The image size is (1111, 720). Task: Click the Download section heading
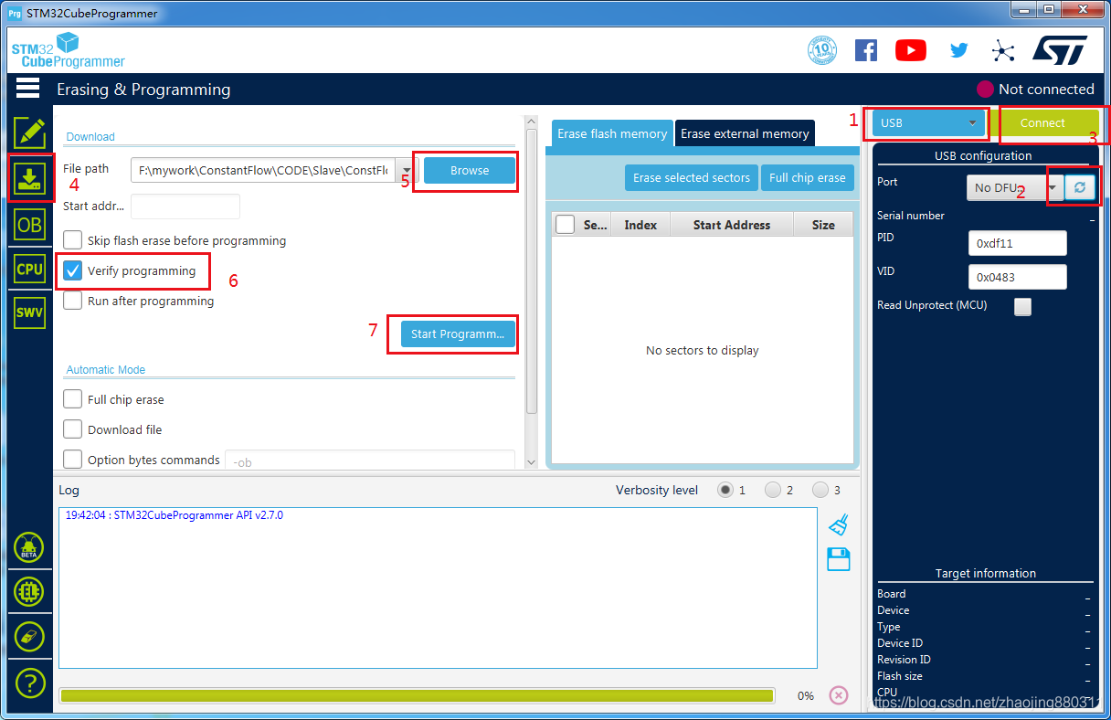click(90, 136)
